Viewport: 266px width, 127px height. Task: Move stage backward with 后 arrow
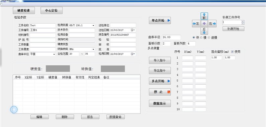[x=204, y=31]
